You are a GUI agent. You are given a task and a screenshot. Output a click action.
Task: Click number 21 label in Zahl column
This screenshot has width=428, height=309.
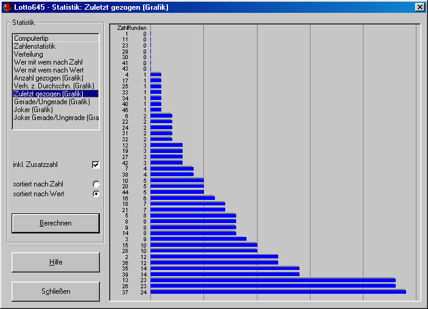click(125, 210)
